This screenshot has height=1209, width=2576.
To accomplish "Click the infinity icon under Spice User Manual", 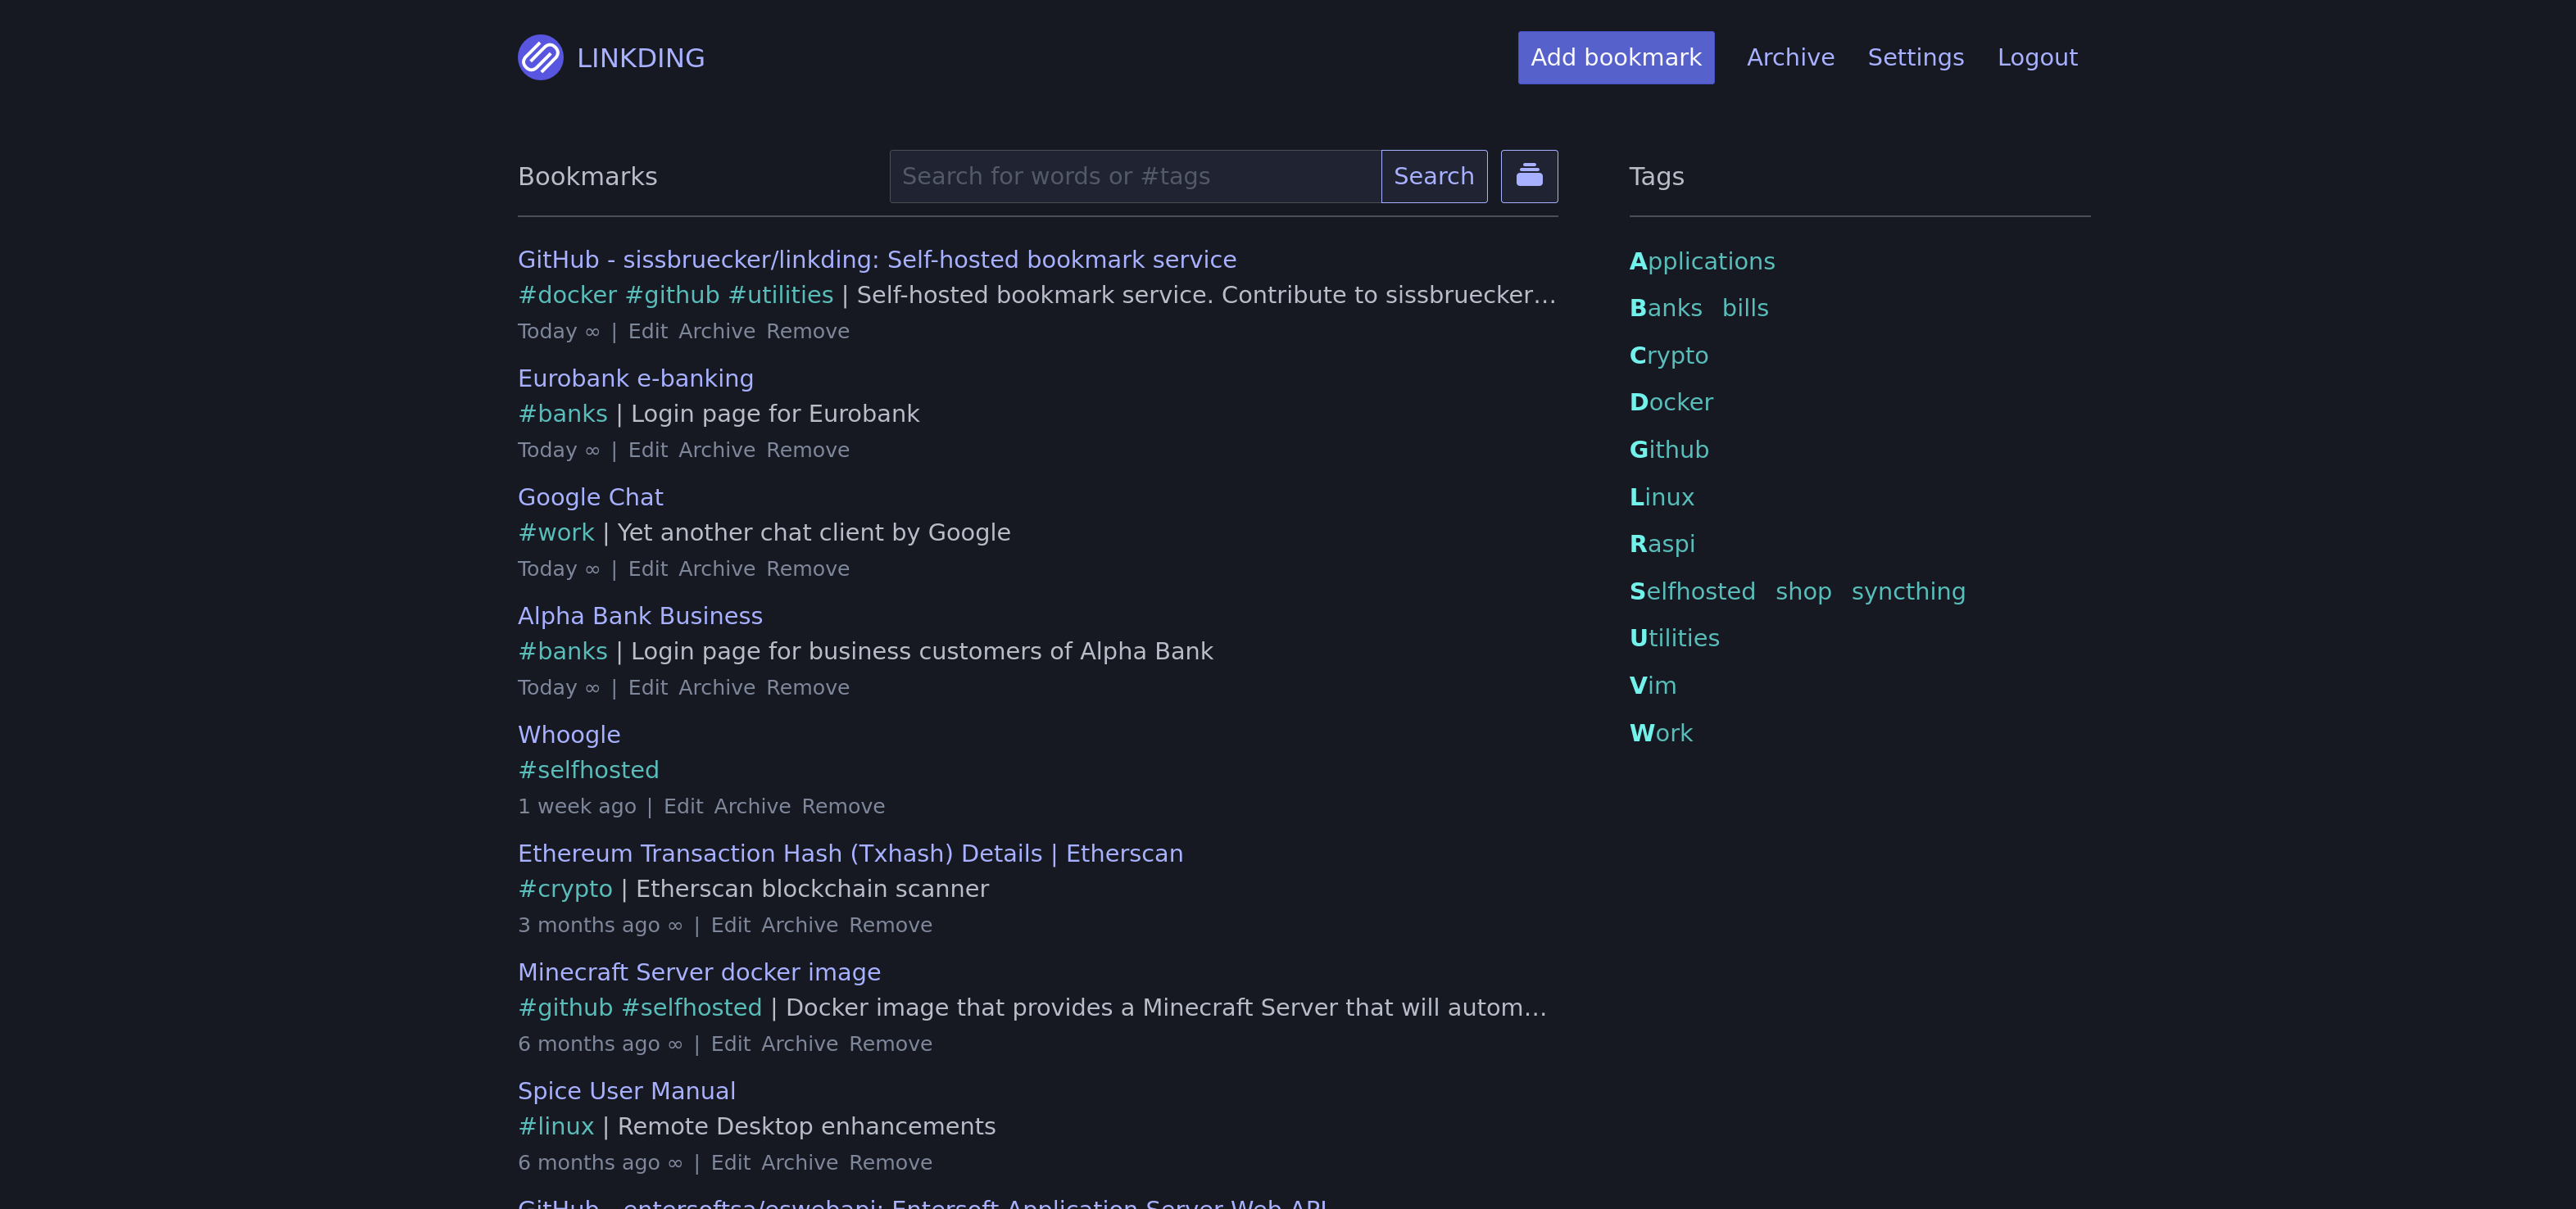I will point(676,1162).
